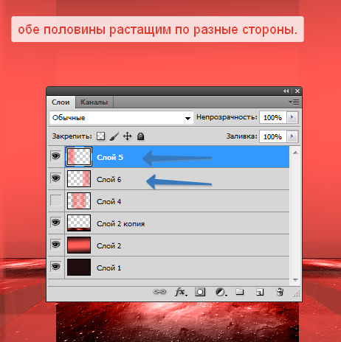Add a layer mask
Viewport: 341px width, 342px height.
point(200,292)
